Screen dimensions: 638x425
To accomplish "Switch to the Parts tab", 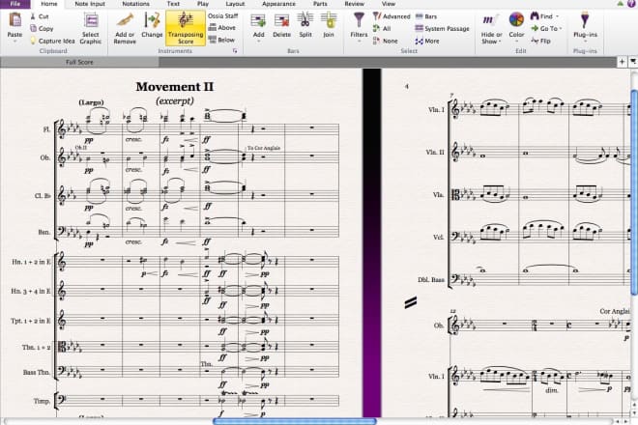I will [x=320, y=4].
